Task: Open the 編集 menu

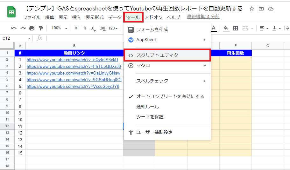Action: [x=50, y=17]
